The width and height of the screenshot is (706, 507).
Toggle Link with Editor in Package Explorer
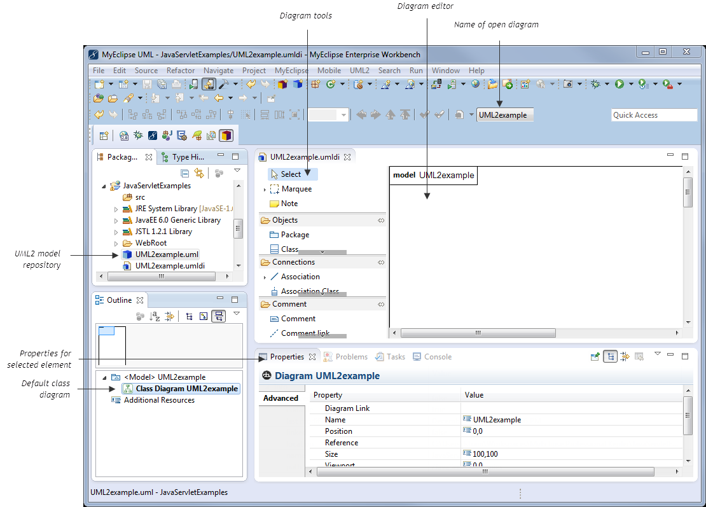pyautogui.click(x=199, y=173)
